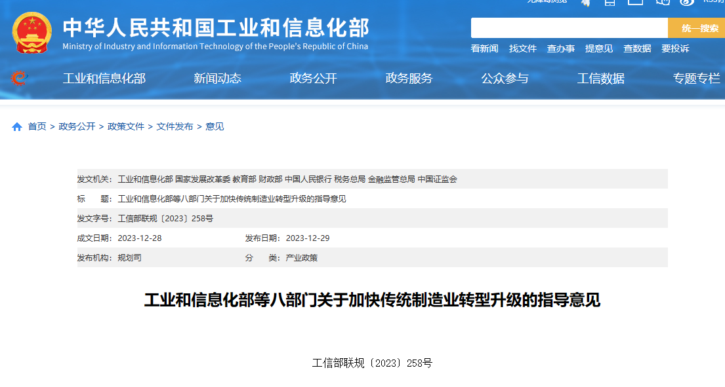The height and width of the screenshot is (387, 725).
Task: Click document number 工信部联规〔2023〕258号 in table
Action: (x=165, y=219)
